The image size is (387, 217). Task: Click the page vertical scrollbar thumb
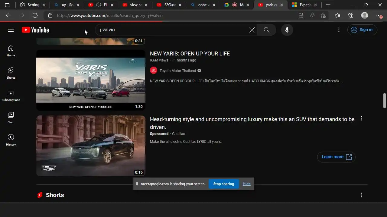(385, 100)
